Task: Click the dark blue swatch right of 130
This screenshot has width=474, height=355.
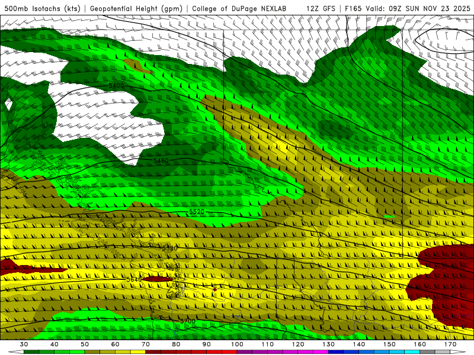Action: tap(336, 352)
